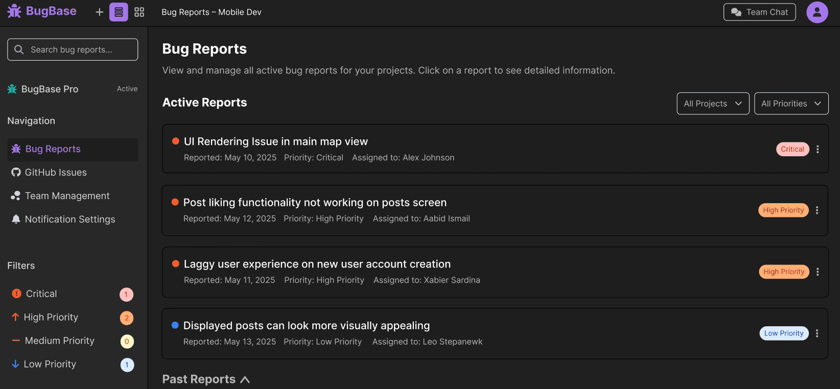Toggle the Low Priority filter

coord(73,364)
